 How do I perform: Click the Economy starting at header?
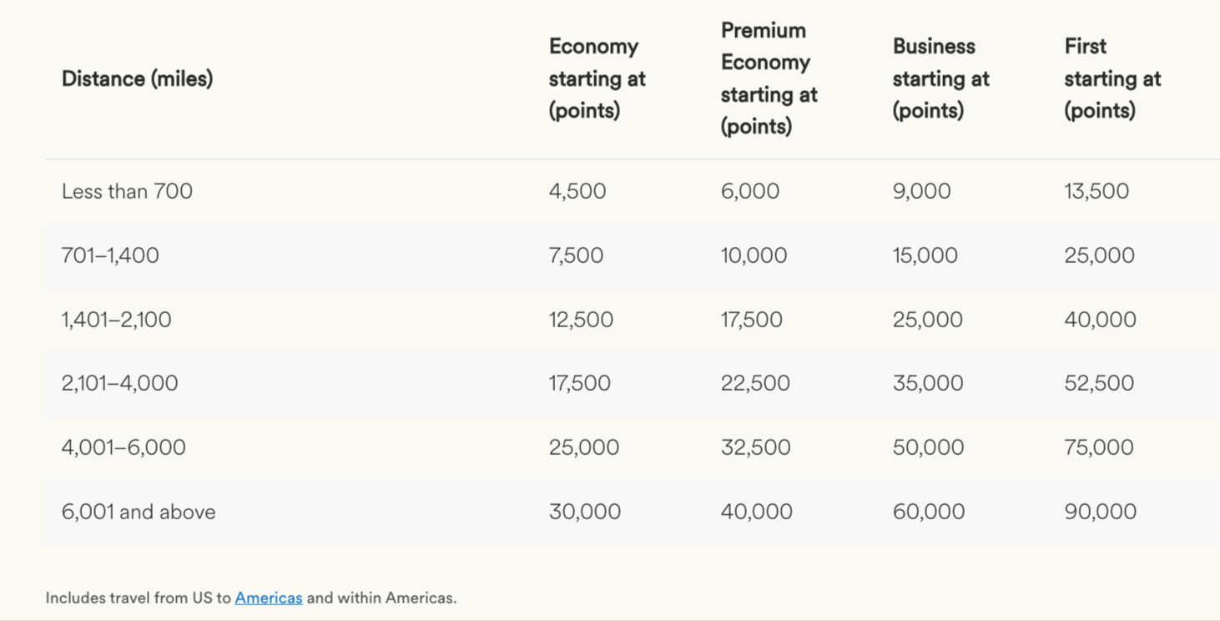click(x=597, y=78)
